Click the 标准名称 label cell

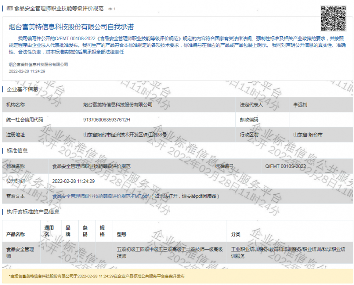(x=25, y=166)
